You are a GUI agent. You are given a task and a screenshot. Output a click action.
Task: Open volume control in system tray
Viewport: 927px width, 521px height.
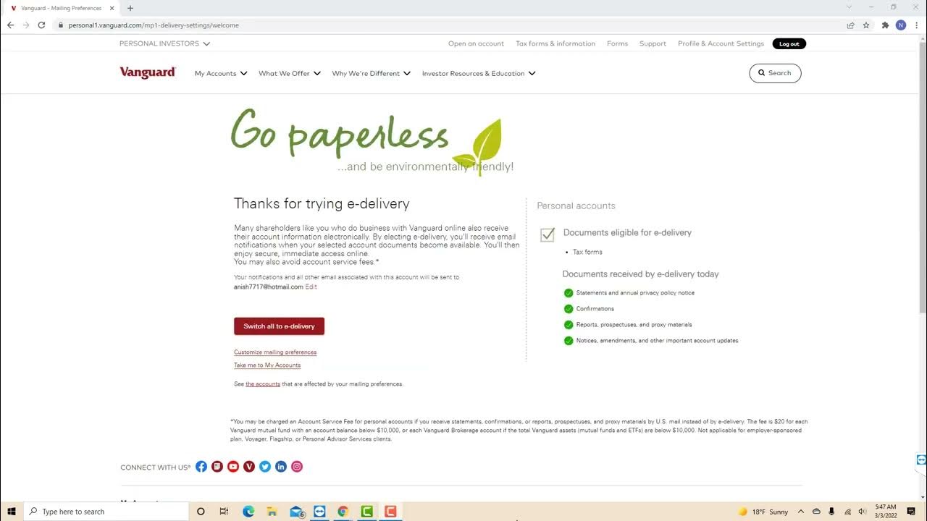pyautogui.click(x=862, y=512)
